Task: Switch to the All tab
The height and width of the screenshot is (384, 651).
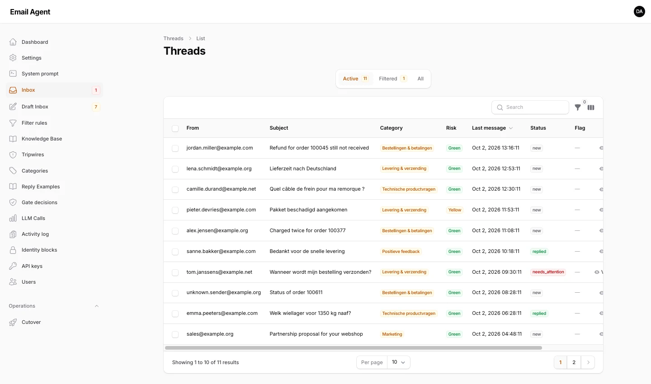Action: pyautogui.click(x=420, y=79)
